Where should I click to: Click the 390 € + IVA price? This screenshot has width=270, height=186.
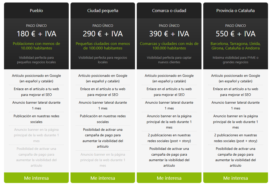pos(169,34)
